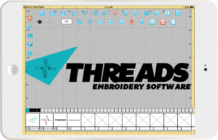Click the red map pin icon
218x140 pixels.
[115, 13]
